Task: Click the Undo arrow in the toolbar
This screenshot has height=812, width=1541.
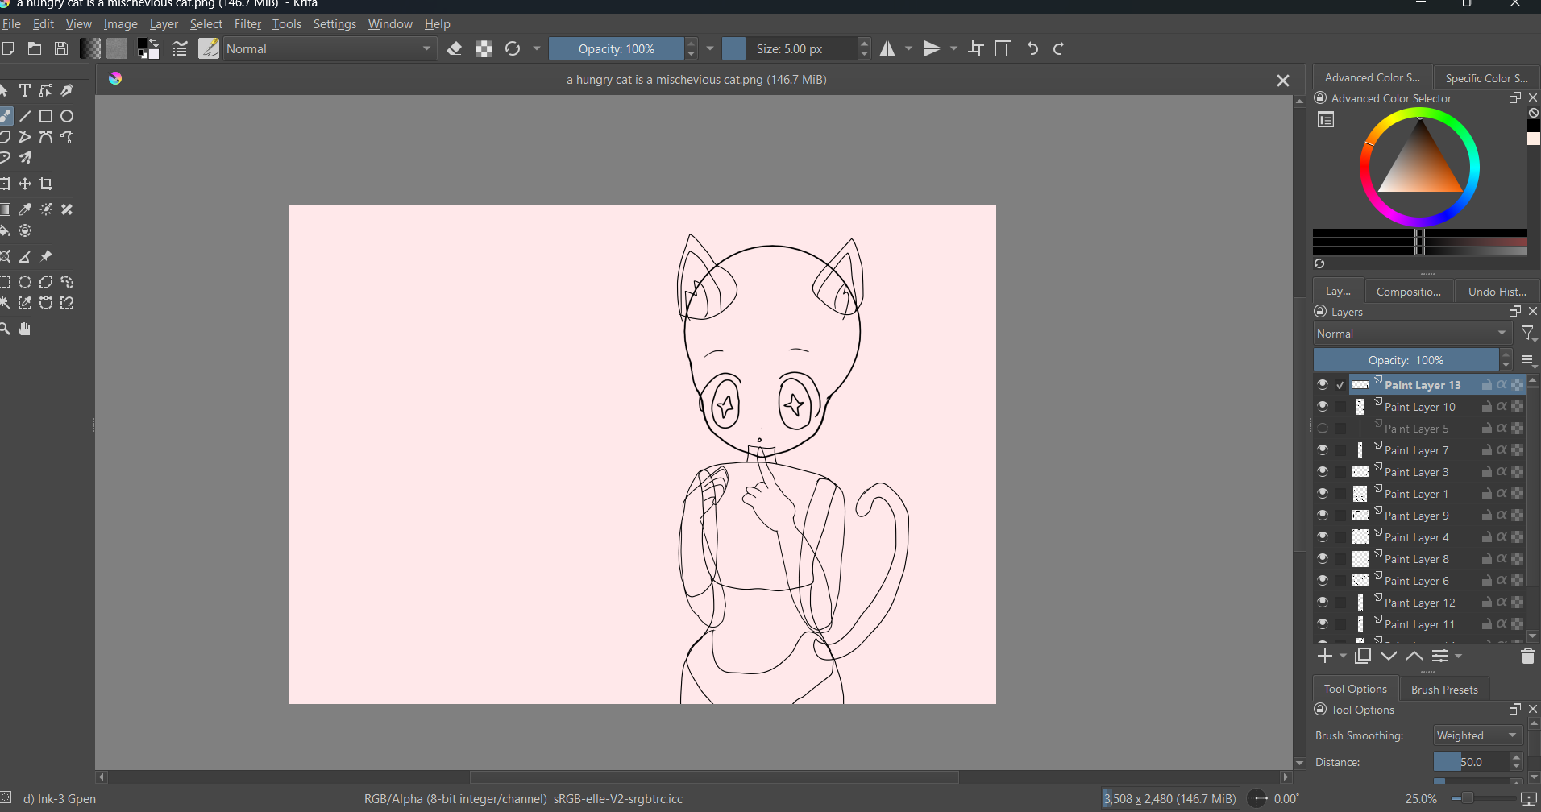Action: (1032, 48)
